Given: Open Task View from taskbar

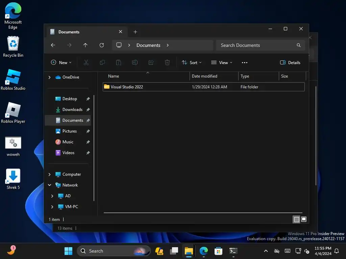Looking at the screenshot, I should pos(174,251).
